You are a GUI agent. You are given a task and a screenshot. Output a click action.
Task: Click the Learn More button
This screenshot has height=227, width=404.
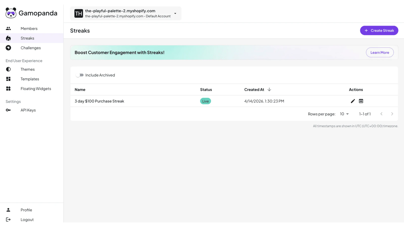380,52
